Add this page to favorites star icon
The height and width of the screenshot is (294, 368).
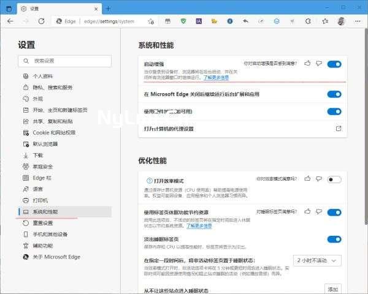tap(151, 21)
